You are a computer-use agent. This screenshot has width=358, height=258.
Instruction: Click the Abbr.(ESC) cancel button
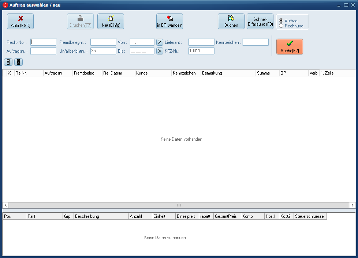(20, 22)
